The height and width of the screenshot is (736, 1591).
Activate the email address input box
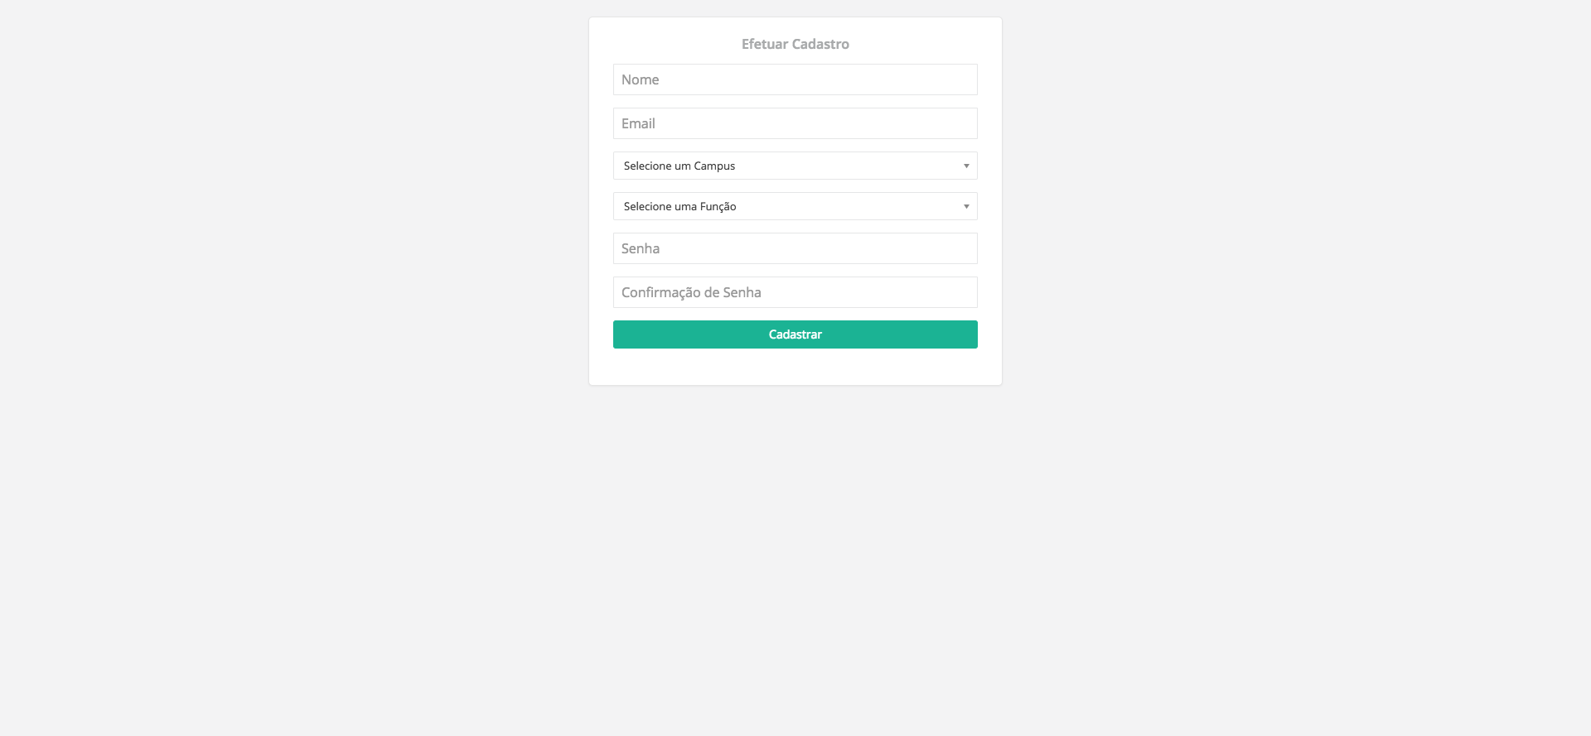pos(795,123)
